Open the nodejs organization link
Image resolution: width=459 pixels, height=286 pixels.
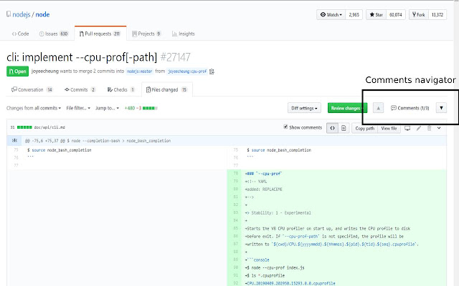pyautogui.click(x=22, y=14)
